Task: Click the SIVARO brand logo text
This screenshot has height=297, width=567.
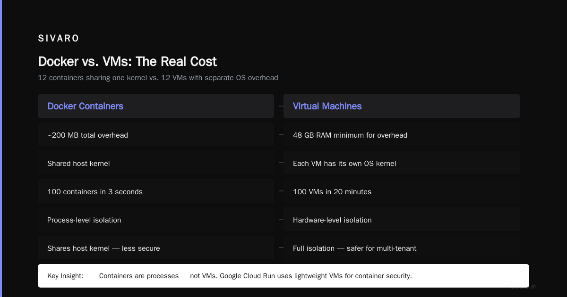Action: coord(59,39)
